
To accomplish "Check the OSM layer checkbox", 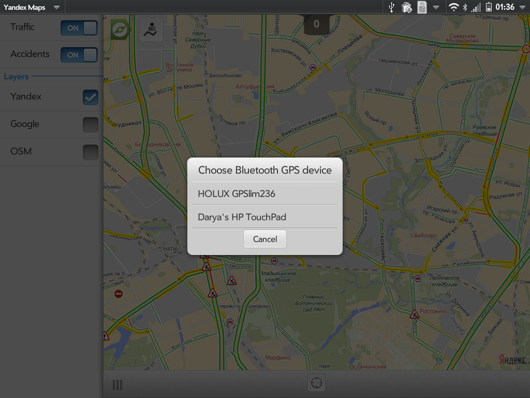I will (91, 152).
